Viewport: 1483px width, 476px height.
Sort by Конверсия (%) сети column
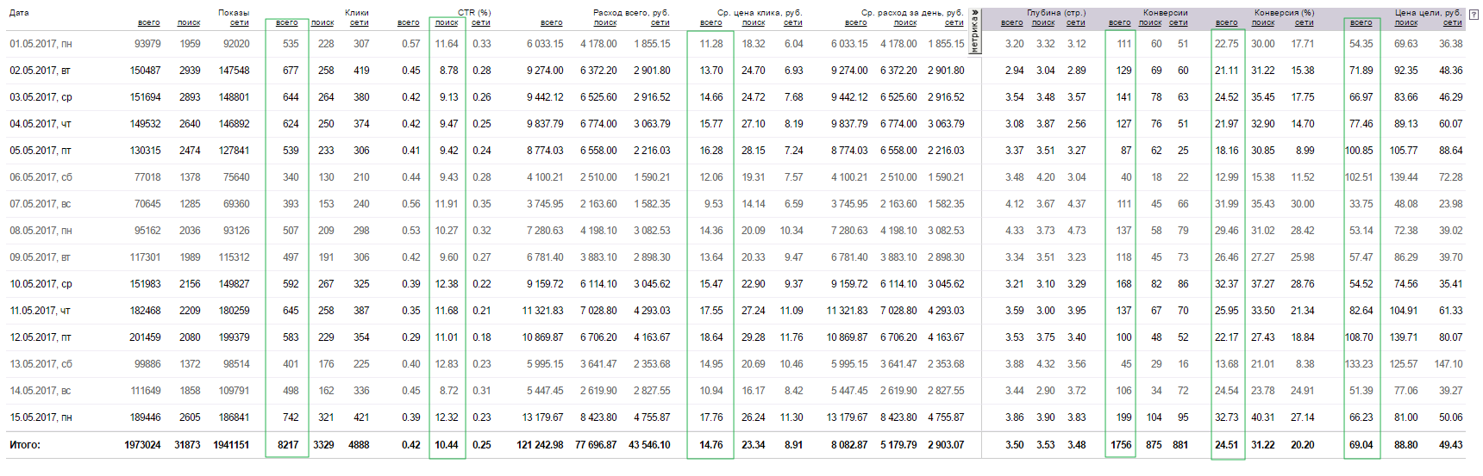(x=1305, y=23)
